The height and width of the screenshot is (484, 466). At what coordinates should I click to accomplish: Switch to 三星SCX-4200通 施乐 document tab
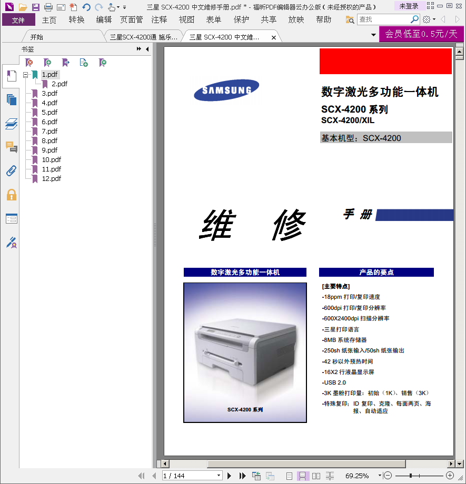(x=144, y=37)
